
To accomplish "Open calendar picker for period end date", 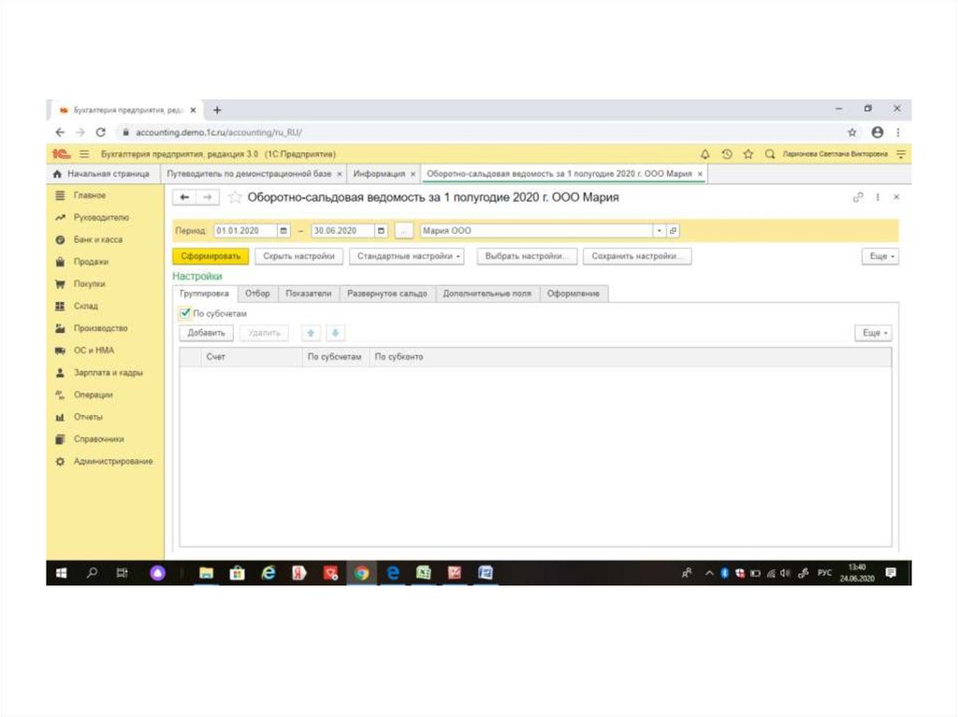I will click(x=381, y=231).
